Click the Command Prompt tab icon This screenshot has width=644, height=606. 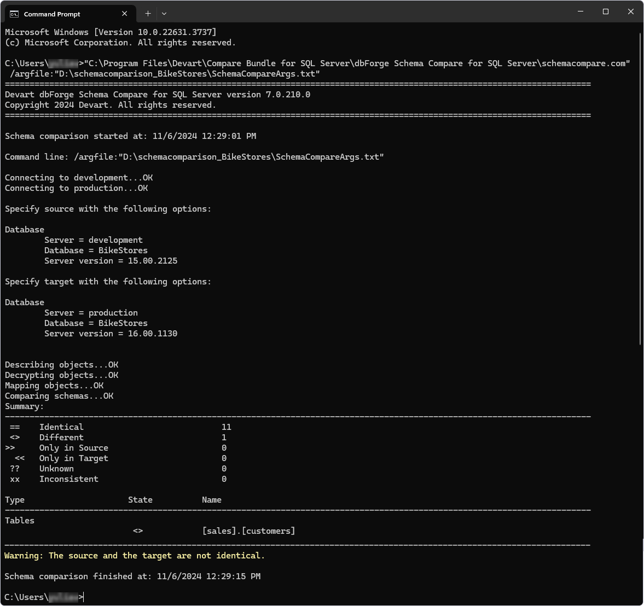(x=14, y=14)
